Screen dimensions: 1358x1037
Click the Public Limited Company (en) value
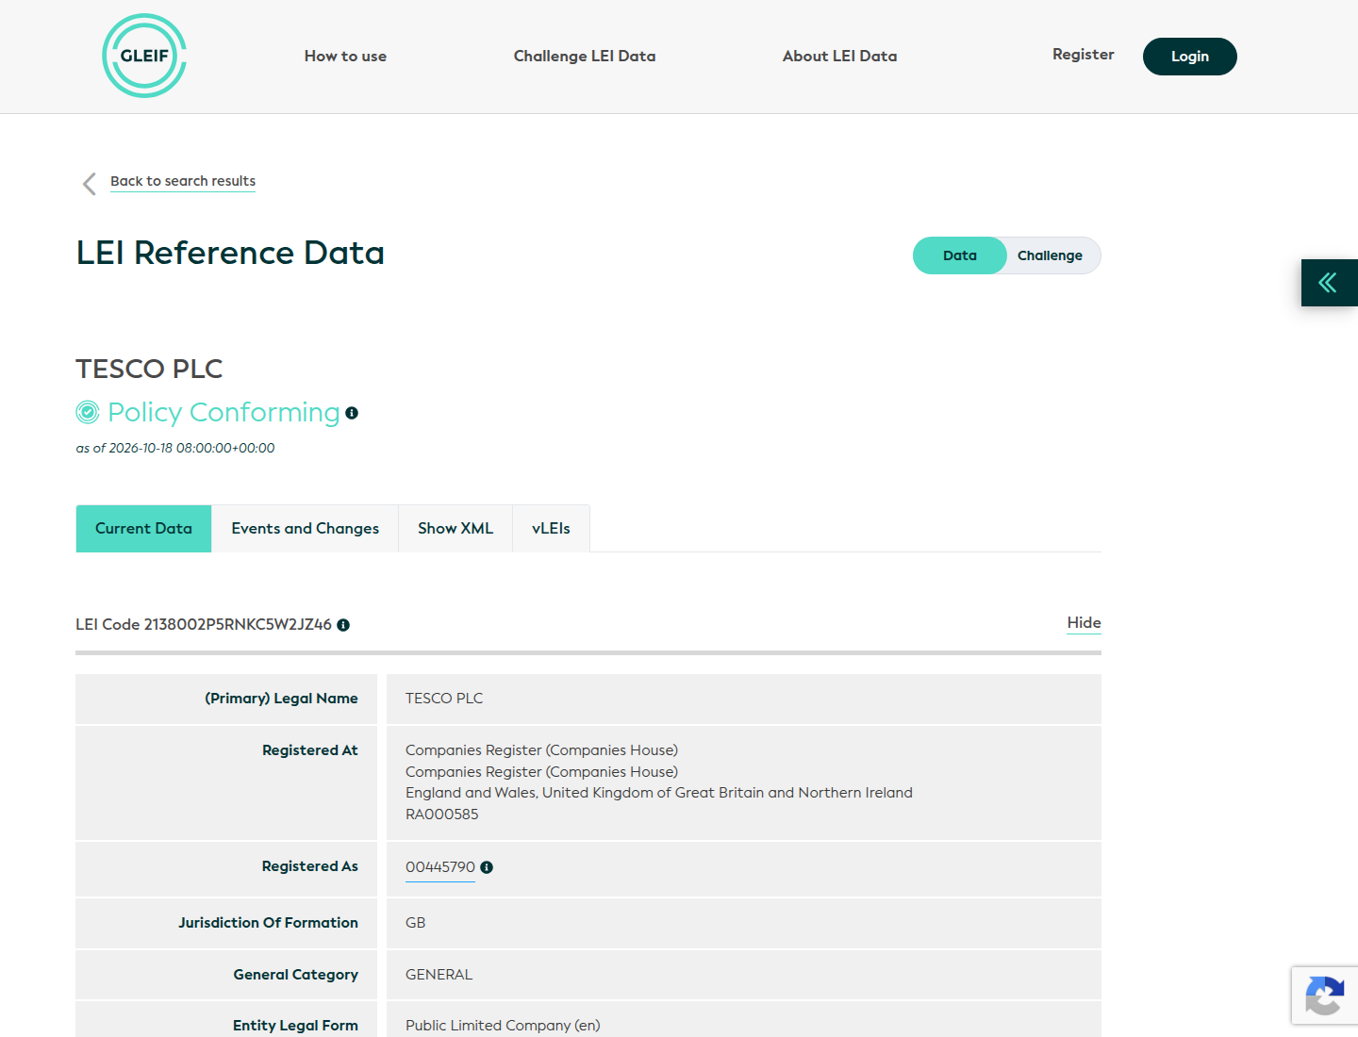pos(503,1026)
